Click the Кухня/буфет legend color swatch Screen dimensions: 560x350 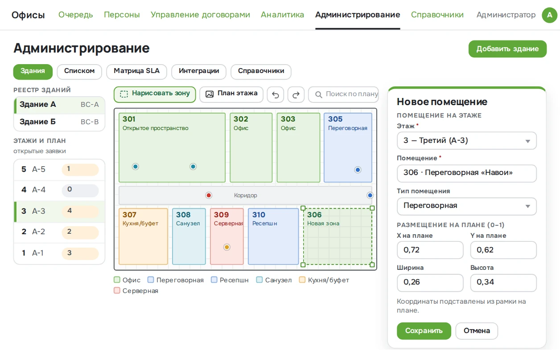302,280
